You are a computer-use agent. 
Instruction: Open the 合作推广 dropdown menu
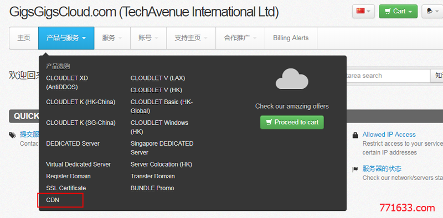(240, 38)
